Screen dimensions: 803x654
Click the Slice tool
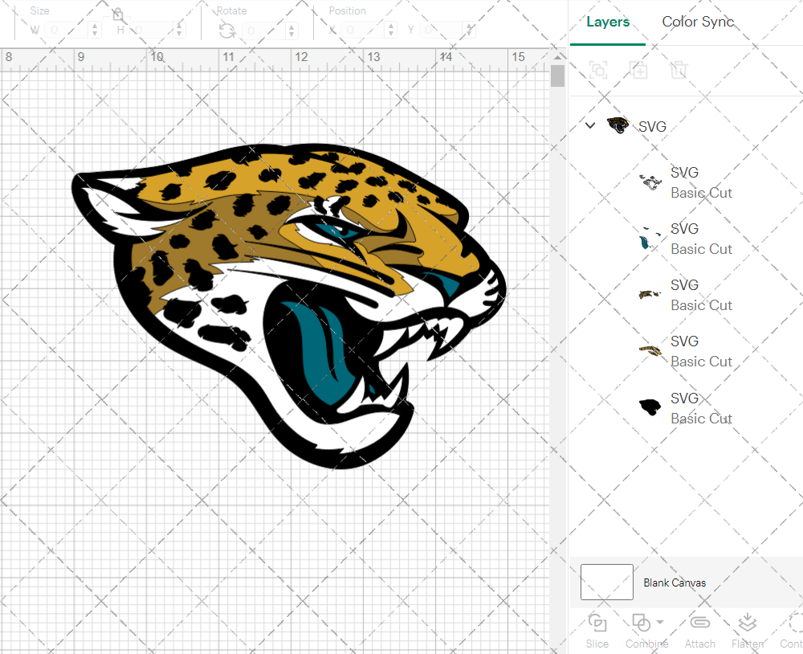(x=597, y=631)
